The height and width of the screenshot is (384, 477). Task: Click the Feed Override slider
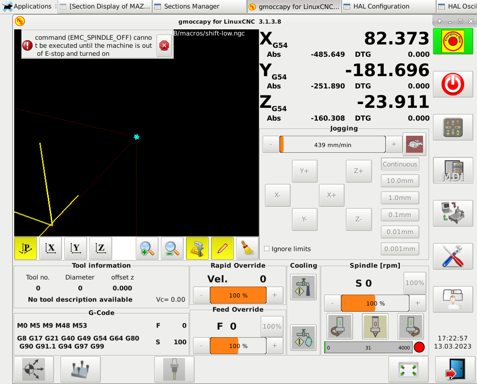[238, 346]
